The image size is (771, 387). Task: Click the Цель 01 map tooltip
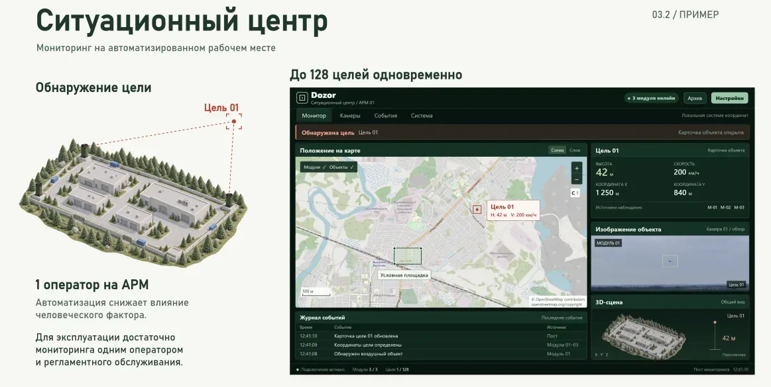point(513,210)
